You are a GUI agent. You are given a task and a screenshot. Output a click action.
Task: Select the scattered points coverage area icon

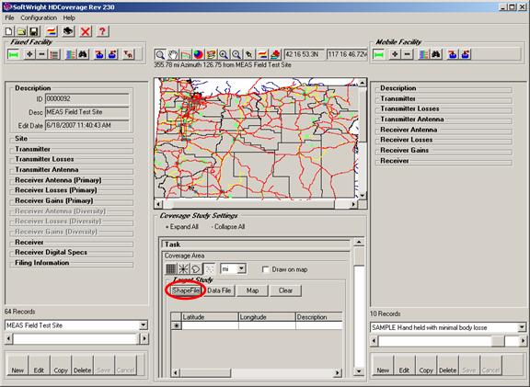[209, 268]
